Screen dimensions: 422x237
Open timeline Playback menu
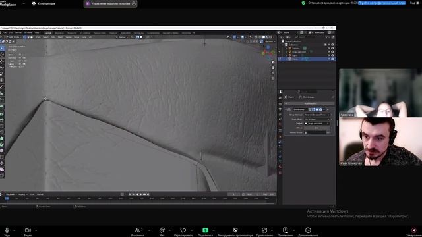[11, 194]
